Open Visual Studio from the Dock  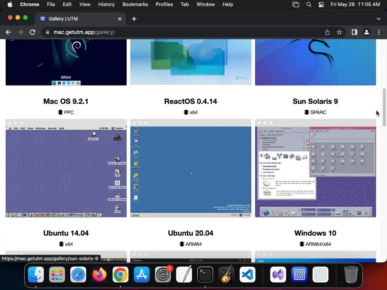[x=278, y=275]
